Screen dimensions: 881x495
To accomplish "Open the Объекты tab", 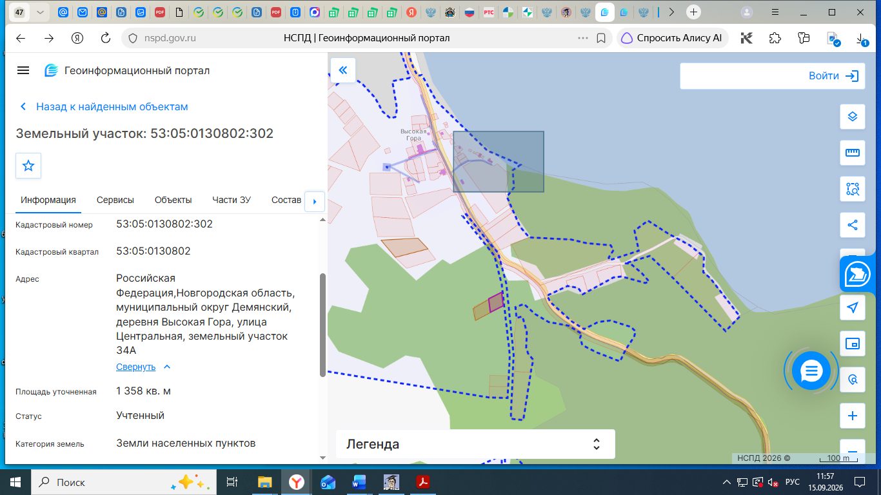I will 173,200.
